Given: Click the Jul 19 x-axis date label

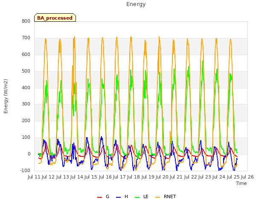Looking at the screenshot, I should coord(148,177).
